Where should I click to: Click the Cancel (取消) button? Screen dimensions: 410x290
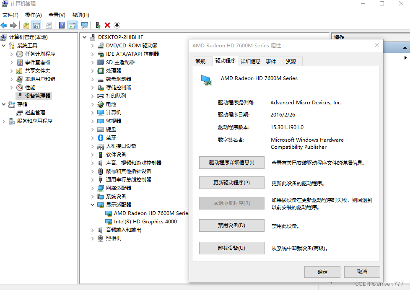pos(362,272)
